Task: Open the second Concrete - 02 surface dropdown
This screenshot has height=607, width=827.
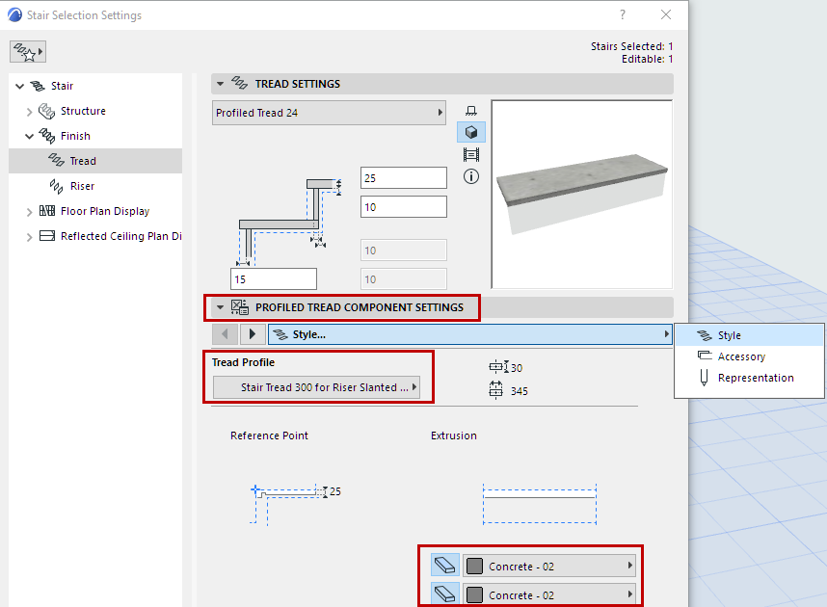Action: click(x=549, y=594)
